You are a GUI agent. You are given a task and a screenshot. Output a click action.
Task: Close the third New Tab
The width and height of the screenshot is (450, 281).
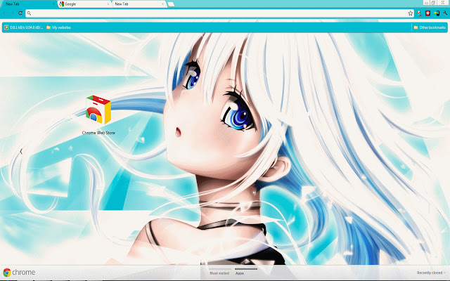point(162,4)
